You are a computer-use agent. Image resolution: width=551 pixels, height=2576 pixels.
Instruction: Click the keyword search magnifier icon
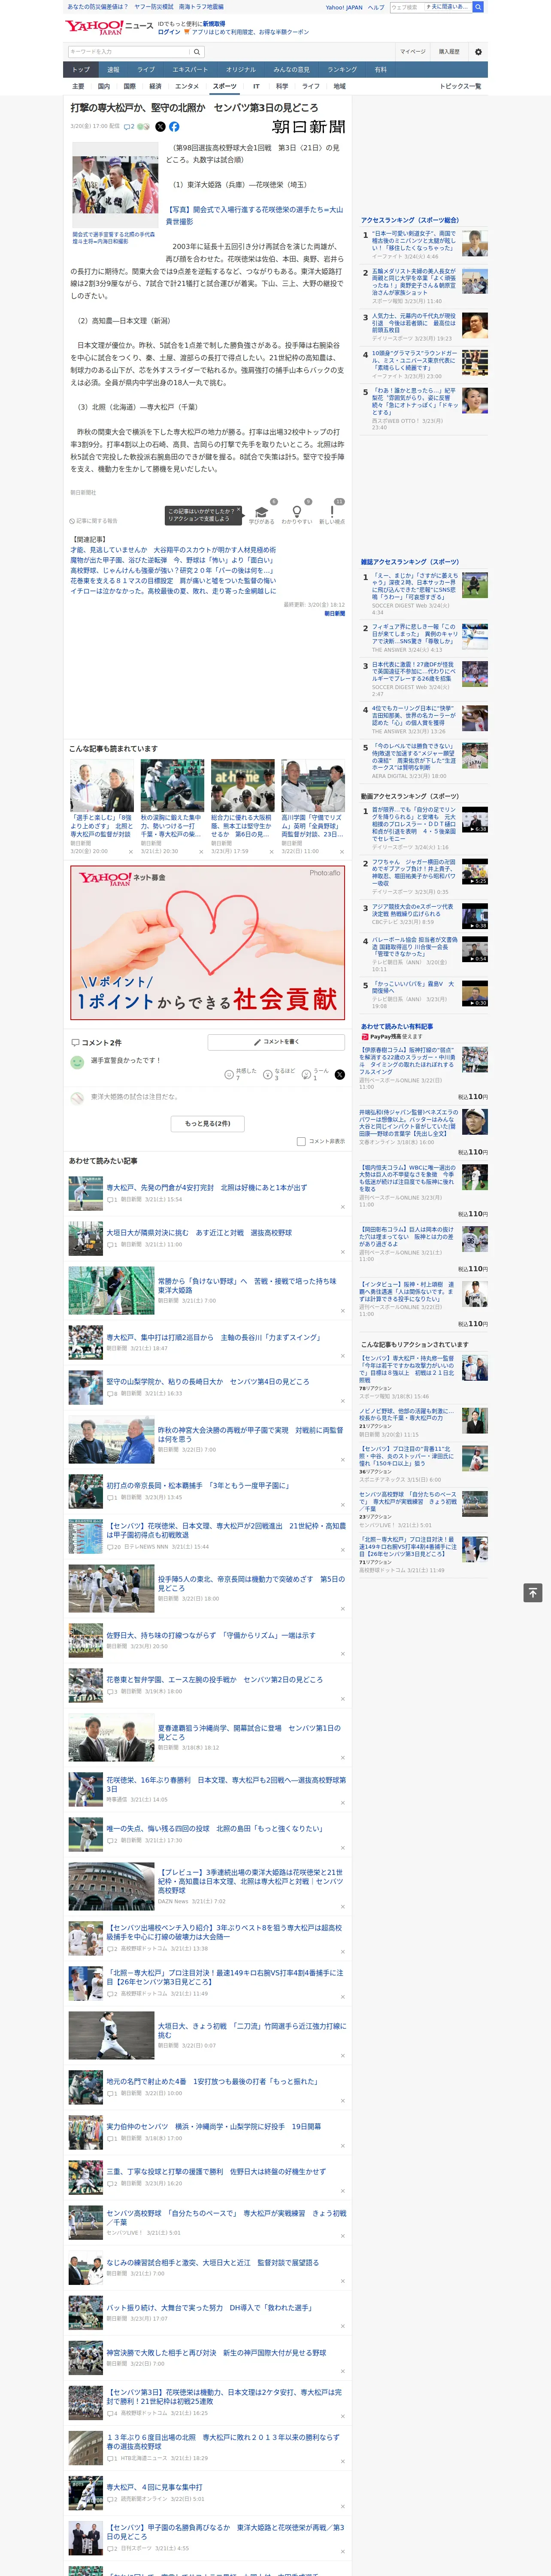(x=197, y=51)
